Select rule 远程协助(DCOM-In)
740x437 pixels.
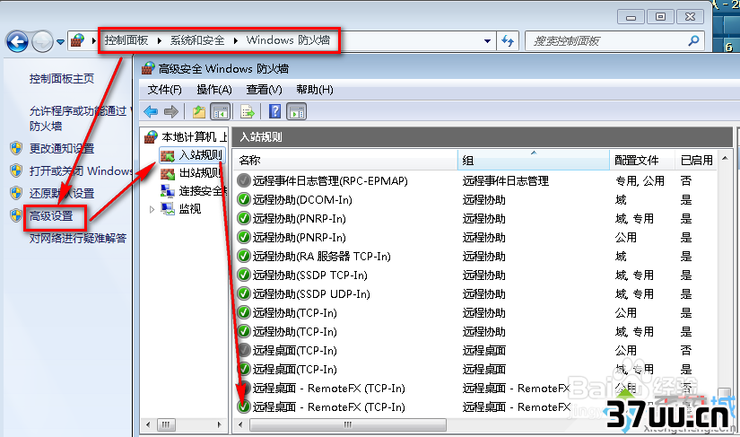point(302,199)
